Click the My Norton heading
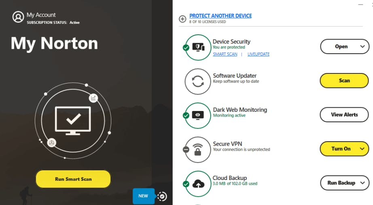Image resolution: width=373 pixels, height=205 pixels. pyautogui.click(x=54, y=44)
